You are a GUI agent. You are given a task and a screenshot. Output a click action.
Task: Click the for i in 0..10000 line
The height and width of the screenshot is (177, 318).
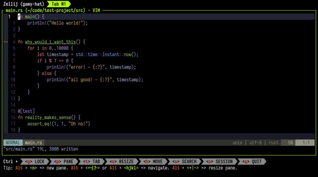click(x=50, y=48)
